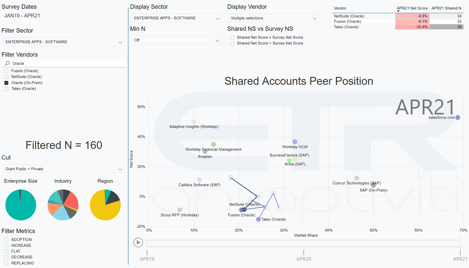The width and height of the screenshot is (469, 268).
Task: Click the play button below the chart
Action: (138, 242)
